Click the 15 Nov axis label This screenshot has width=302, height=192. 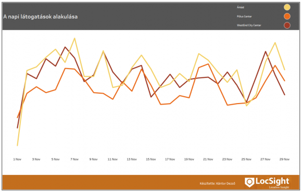[x=150, y=159]
